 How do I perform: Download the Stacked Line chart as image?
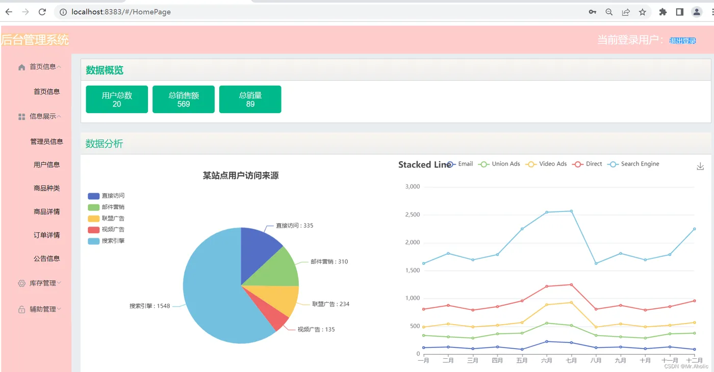tap(700, 166)
